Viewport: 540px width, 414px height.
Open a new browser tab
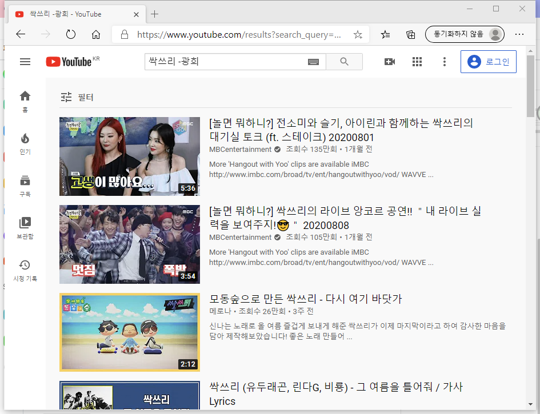(155, 14)
